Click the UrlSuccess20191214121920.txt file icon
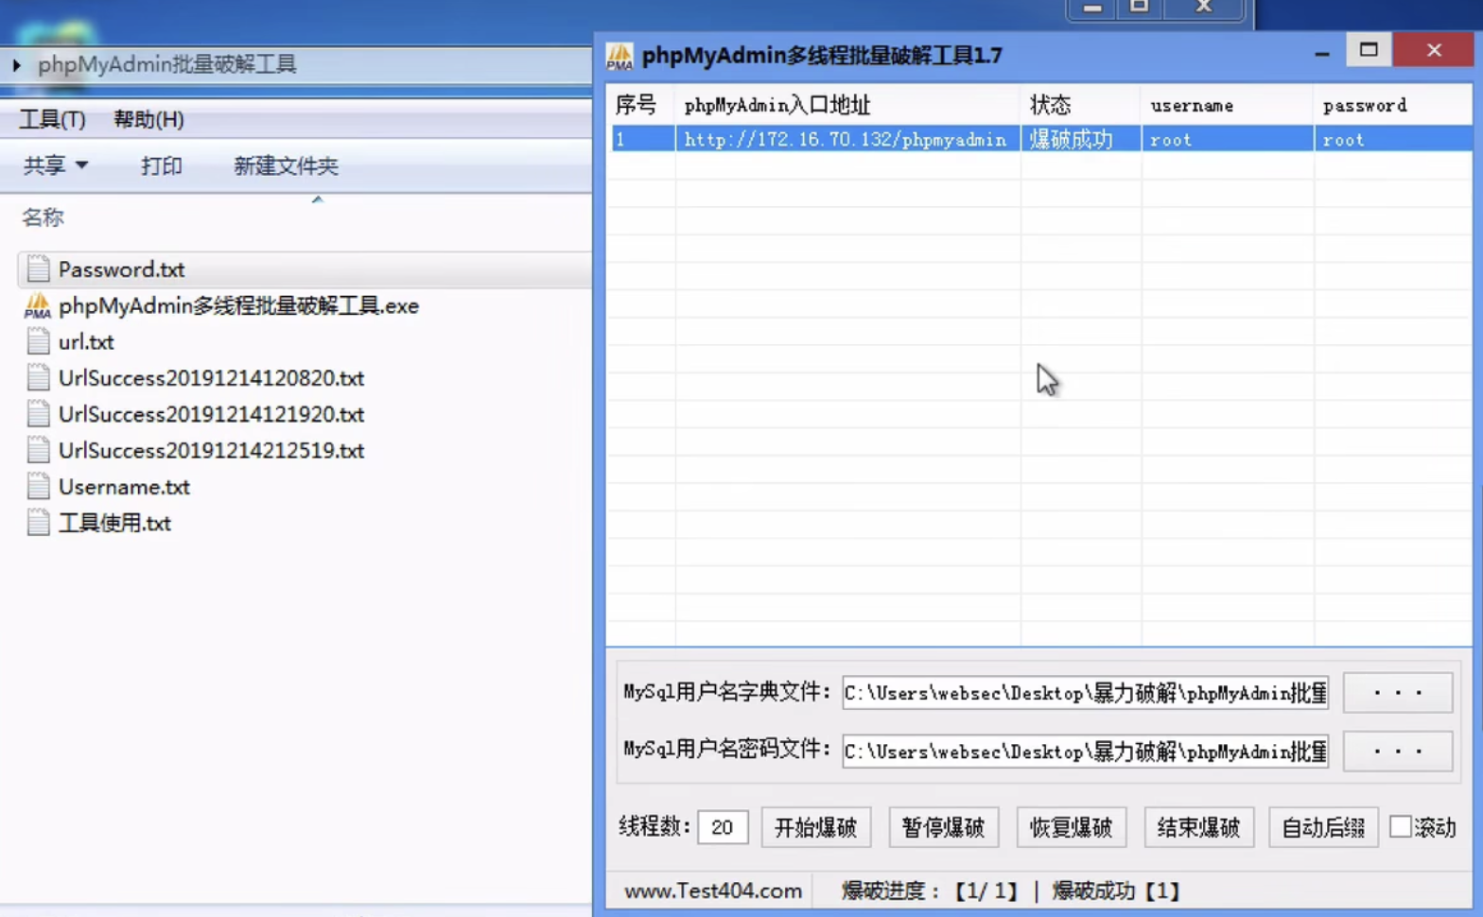Viewport: 1483px width, 917px height. [x=38, y=414]
